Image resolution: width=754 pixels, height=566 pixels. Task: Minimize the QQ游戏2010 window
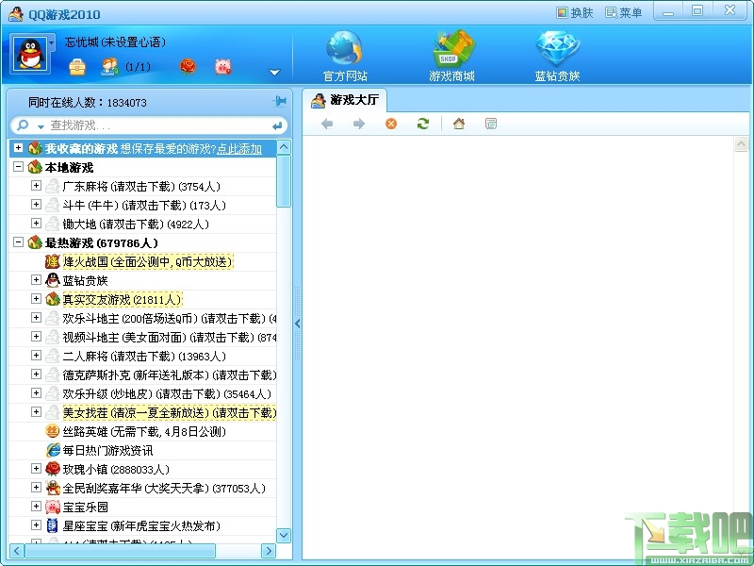(668, 12)
